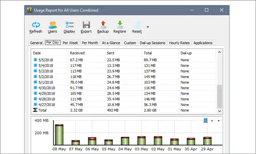Sort by the Sent column header
This screenshot has height=154, width=256.
[x=124, y=53]
